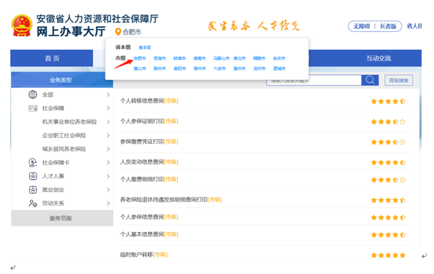Click the 无障碍 accessibility link
Viewport: 434px width, 274px height.
(x=362, y=26)
